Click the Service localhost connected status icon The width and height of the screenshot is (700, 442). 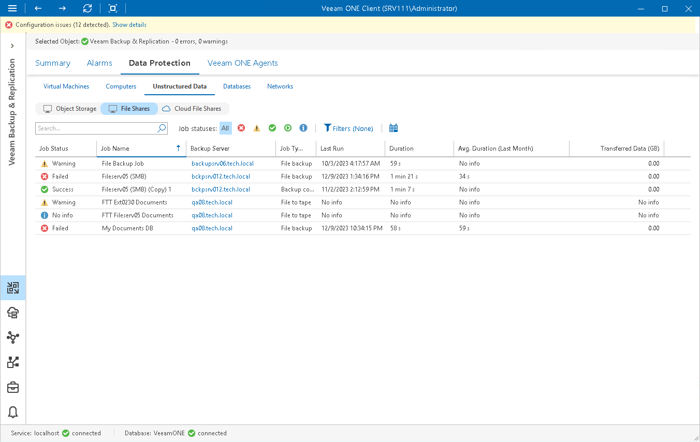pyautogui.click(x=66, y=433)
